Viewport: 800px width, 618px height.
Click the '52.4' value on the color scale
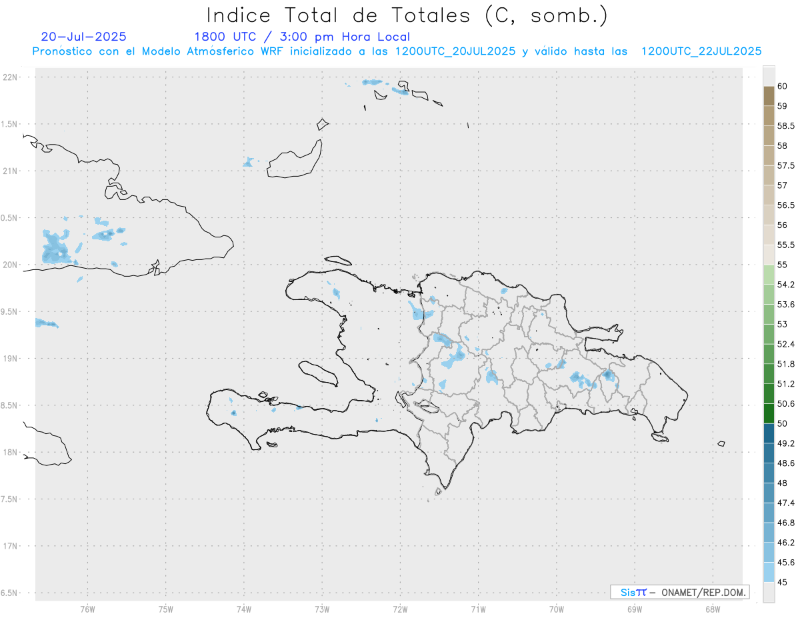point(786,344)
